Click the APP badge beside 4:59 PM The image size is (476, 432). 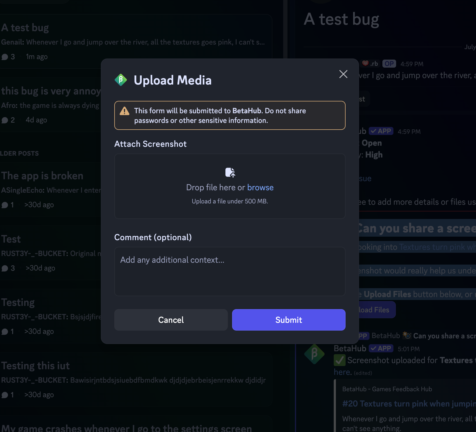(381, 131)
